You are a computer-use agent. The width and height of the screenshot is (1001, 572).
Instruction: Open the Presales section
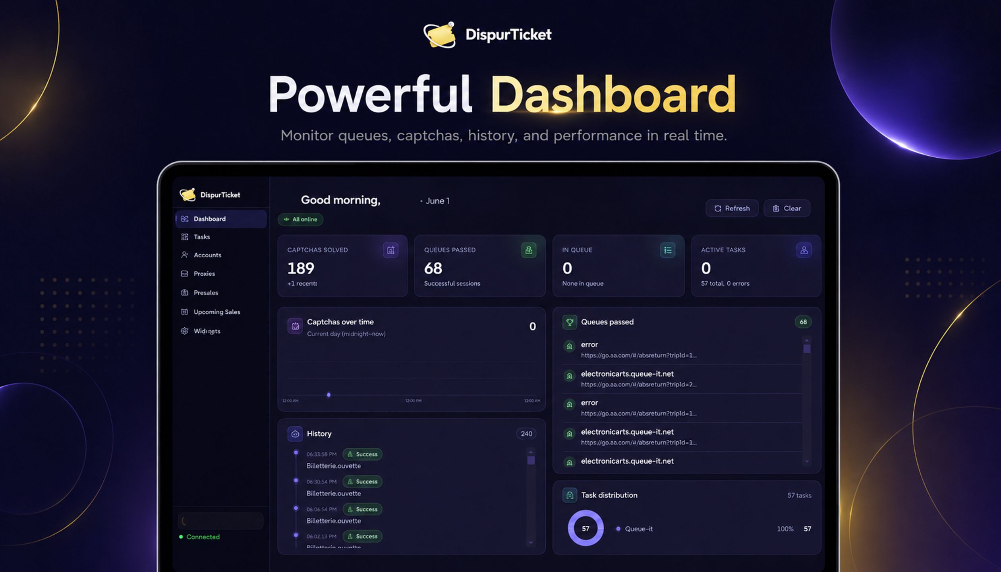click(221, 293)
